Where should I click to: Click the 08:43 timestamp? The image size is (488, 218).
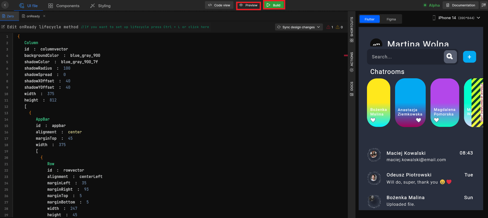pos(466,153)
